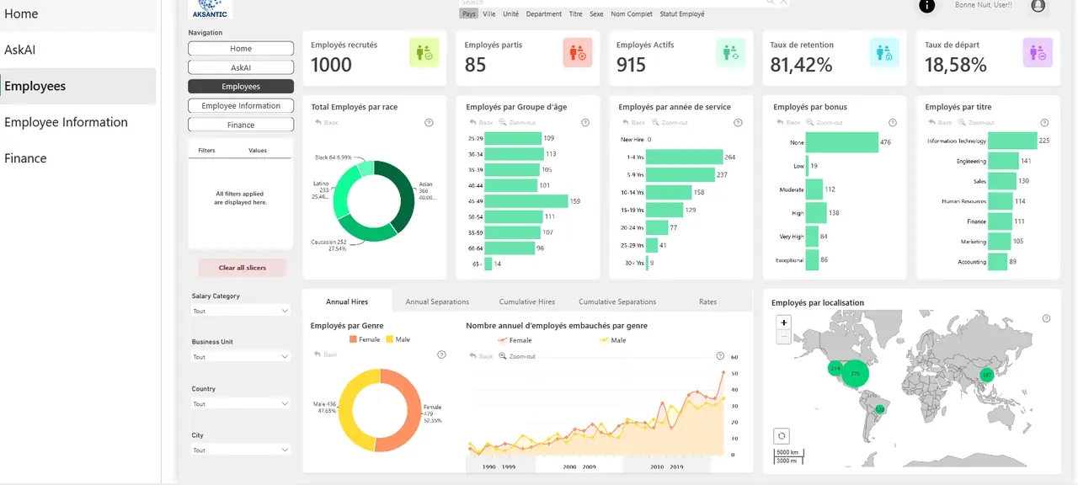The height and width of the screenshot is (485, 1078).
Task: Open help icon on Total Employés par race
Action: click(x=430, y=122)
